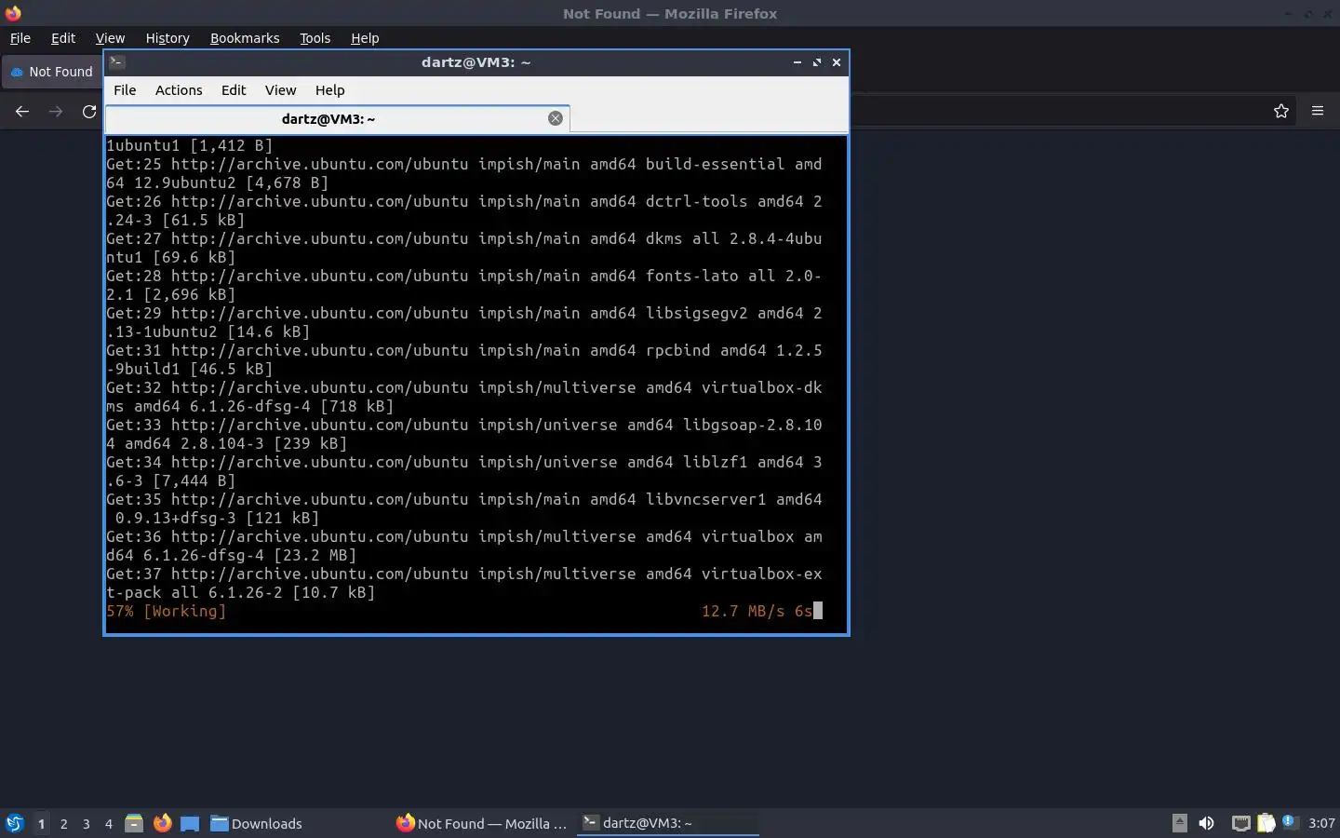Screen dimensions: 1340x838
Task: Close the terminal window
Action: (837, 62)
